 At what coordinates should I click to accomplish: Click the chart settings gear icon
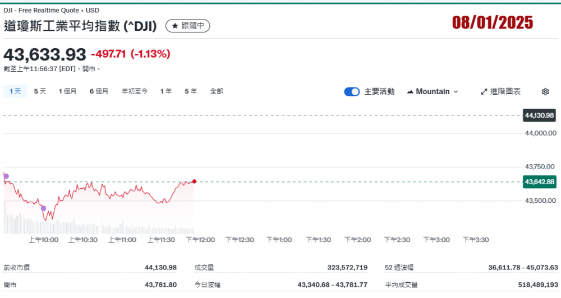point(545,92)
